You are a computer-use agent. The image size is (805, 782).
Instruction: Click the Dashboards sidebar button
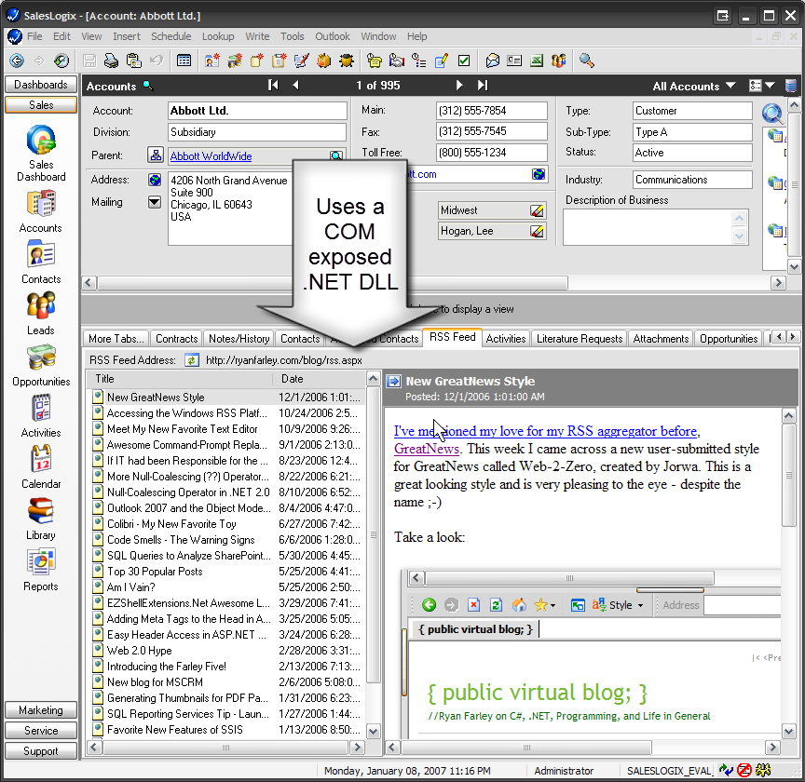pos(41,84)
